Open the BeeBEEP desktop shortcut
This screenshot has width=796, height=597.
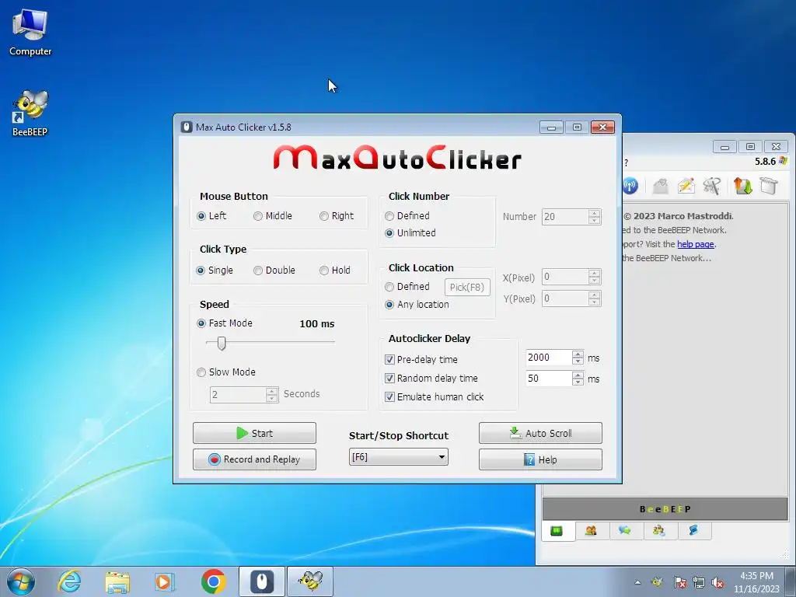point(30,113)
